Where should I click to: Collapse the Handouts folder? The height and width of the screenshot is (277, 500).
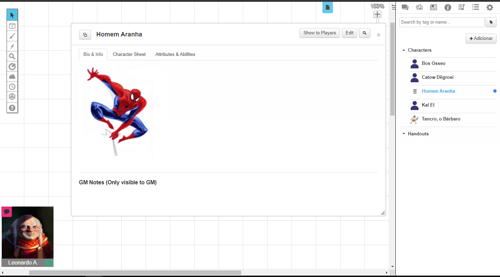[x=403, y=134]
